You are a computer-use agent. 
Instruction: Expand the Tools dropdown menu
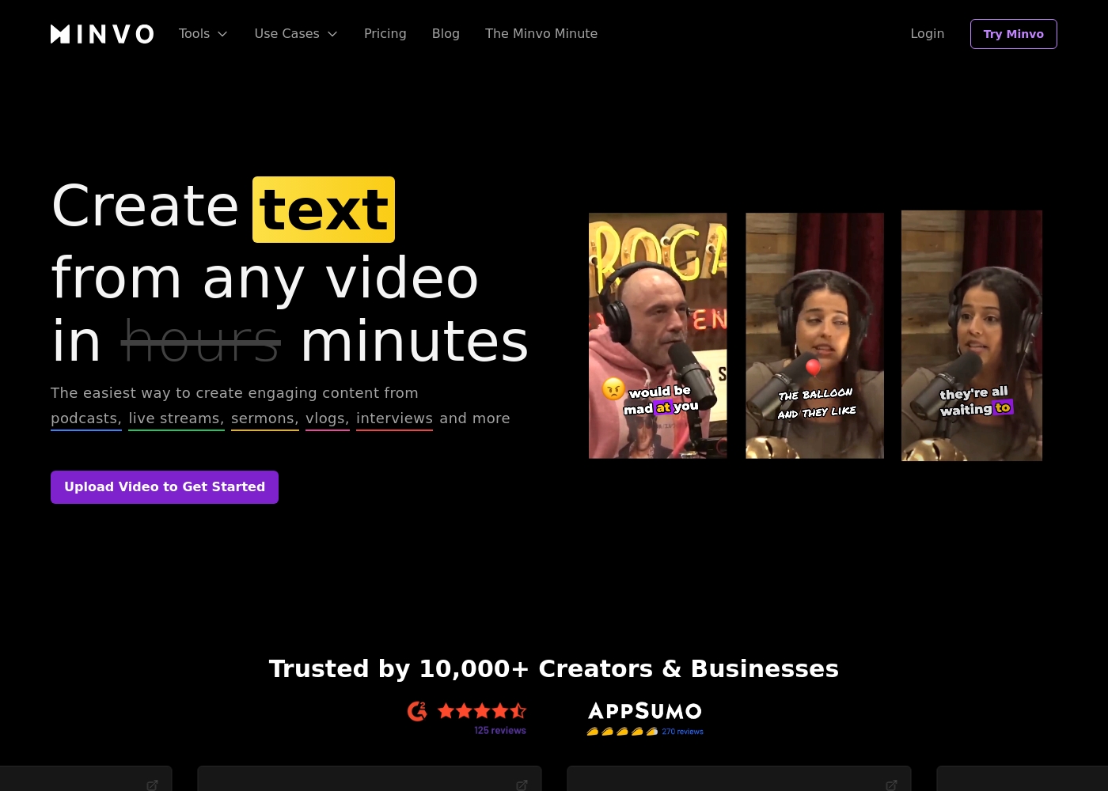pos(203,34)
